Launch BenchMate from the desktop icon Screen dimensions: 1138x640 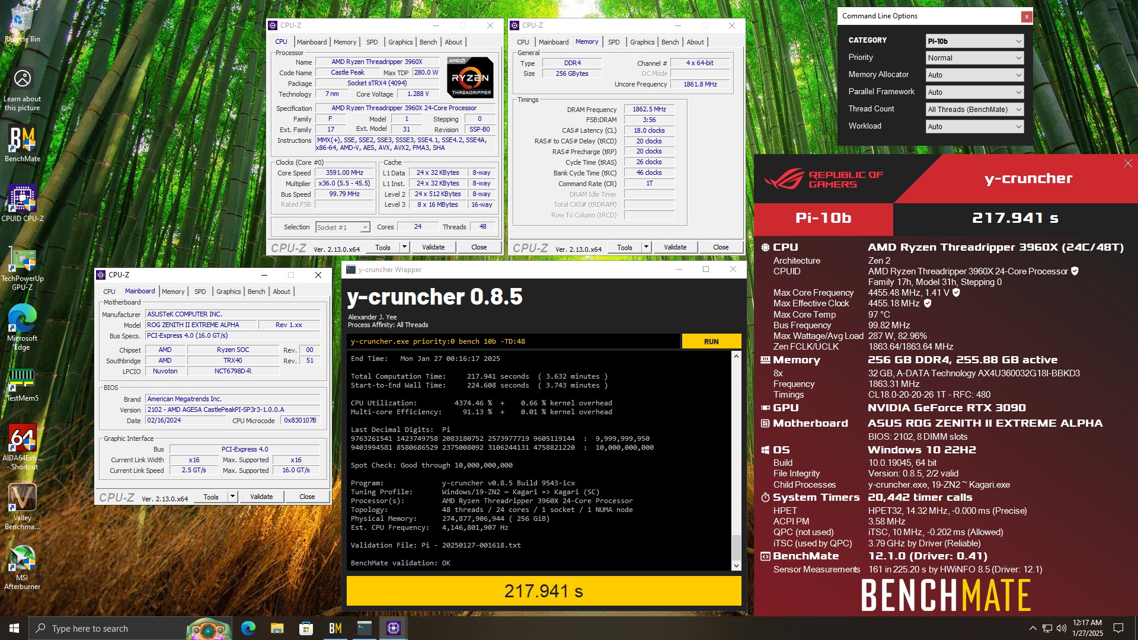[x=23, y=144]
